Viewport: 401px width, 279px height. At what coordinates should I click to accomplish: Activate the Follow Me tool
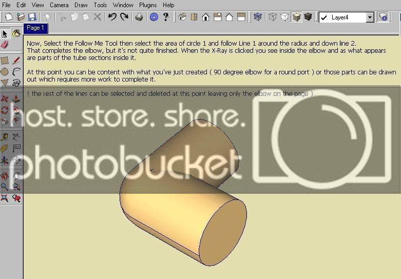pyautogui.click(x=16, y=110)
